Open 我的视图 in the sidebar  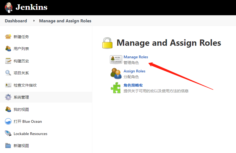pyautogui.click(x=21, y=109)
